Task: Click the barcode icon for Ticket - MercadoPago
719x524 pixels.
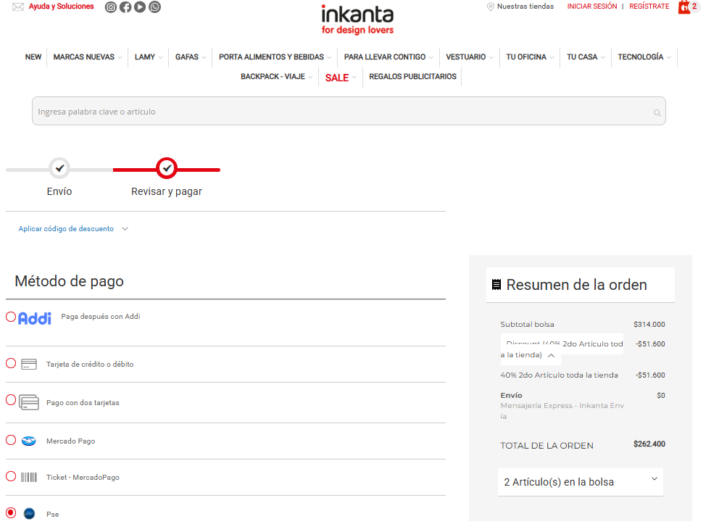Action: coord(29,477)
